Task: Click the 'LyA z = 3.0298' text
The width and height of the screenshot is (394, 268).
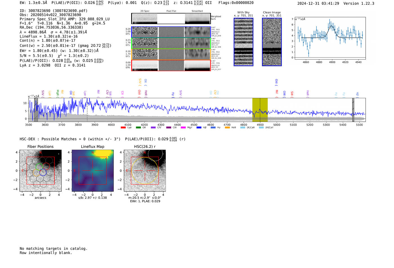Action: tap(35, 65)
